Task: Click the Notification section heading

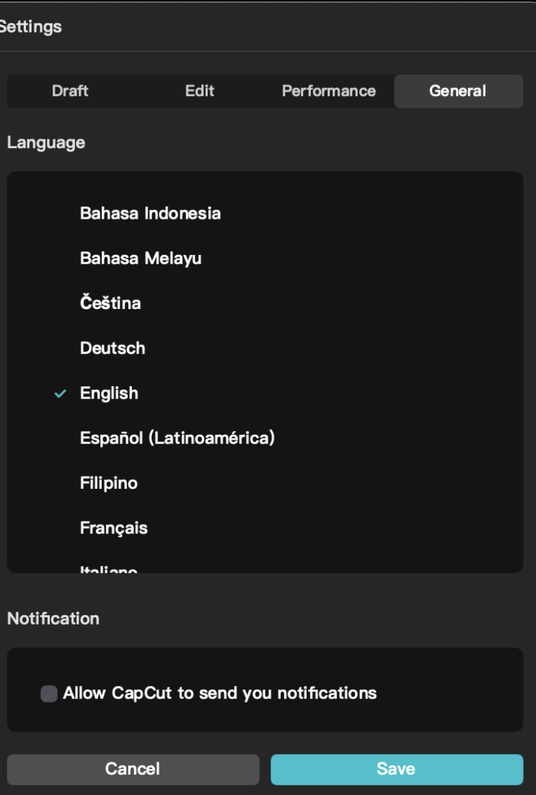Action: (53, 619)
